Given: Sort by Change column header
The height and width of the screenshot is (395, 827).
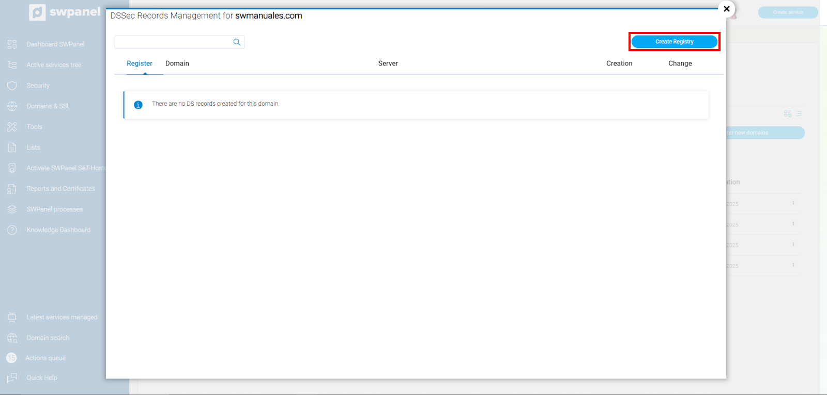Looking at the screenshot, I should coord(680,63).
